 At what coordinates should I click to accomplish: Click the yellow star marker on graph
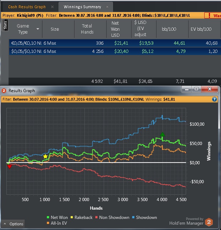[x=45, y=156]
